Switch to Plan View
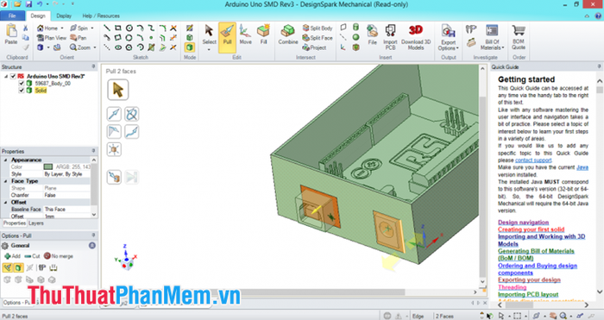The height and width of the screenshot is (320, 604). click(x=52, y=38)
